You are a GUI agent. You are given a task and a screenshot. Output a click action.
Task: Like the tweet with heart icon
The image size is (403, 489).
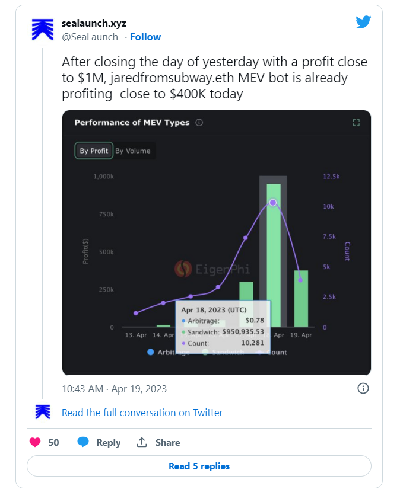[35, 442]
